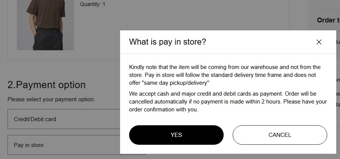Click the quoted 'same day pickup/delivery' phrase

click(x=176, y=83)
